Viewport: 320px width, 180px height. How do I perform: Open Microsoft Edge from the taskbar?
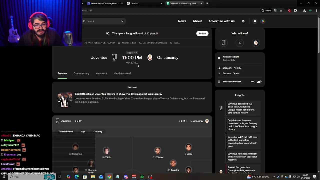pos(76,177)
